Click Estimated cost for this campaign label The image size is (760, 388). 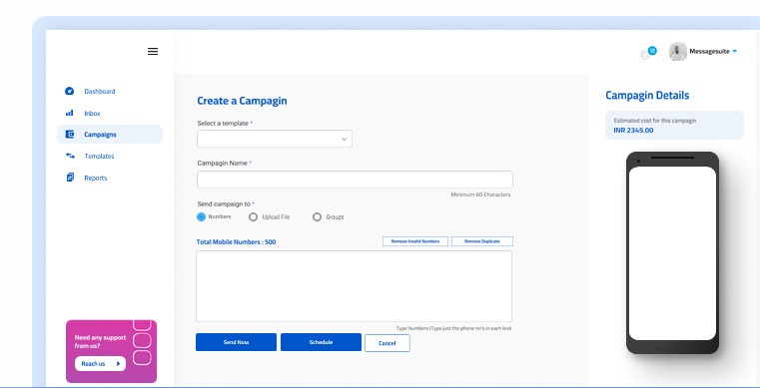(655, 121)
